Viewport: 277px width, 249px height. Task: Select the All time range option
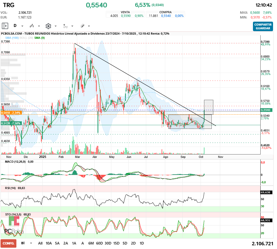coord(40,243)
